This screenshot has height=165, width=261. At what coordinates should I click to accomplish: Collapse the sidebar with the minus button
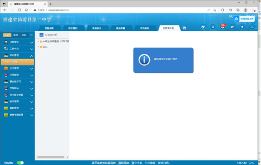pyautogui.click(x=31, y=35)
